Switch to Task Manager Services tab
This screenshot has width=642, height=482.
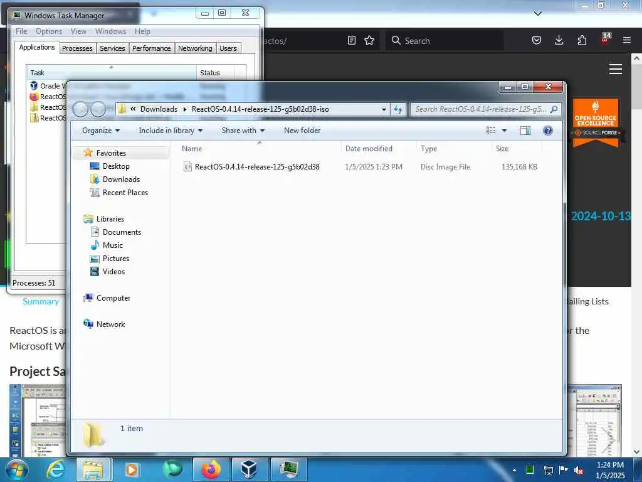click(x=112, y=48)
